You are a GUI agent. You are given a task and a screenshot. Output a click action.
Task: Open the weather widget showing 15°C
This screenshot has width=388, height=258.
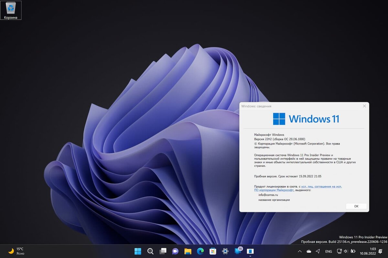tap(16, 251)
